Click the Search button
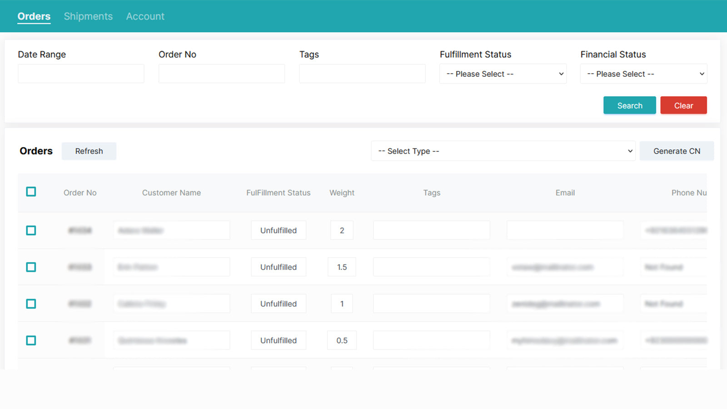The height and width of the screenshot is (409, 727). (x=629, y=105)
